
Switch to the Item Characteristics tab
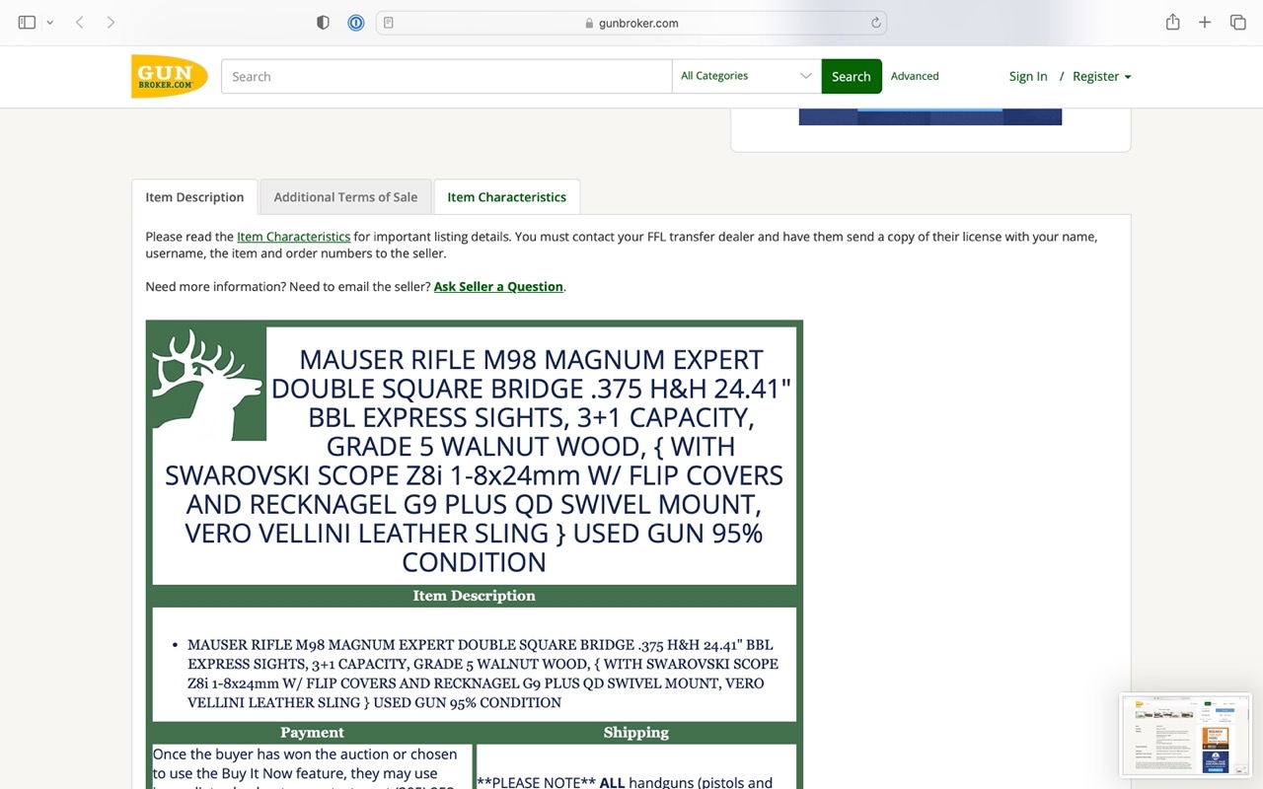pyautogui.click(x=506, y=197)
